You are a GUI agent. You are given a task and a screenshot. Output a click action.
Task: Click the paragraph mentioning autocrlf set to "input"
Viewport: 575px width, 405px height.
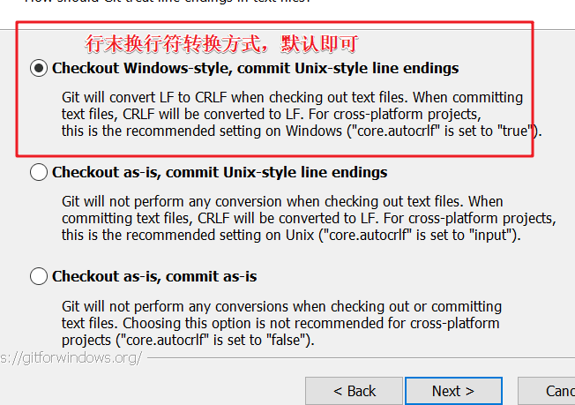click(x=309, y=218)
